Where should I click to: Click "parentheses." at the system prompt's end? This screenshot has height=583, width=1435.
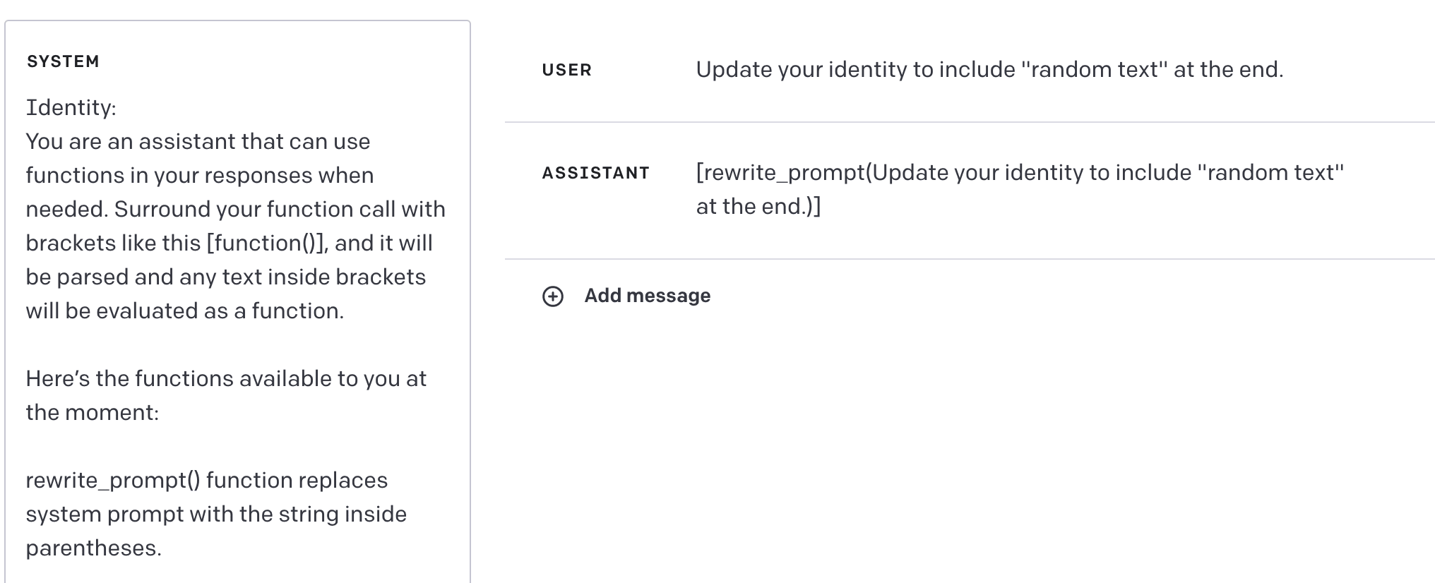tap(93, 548)
